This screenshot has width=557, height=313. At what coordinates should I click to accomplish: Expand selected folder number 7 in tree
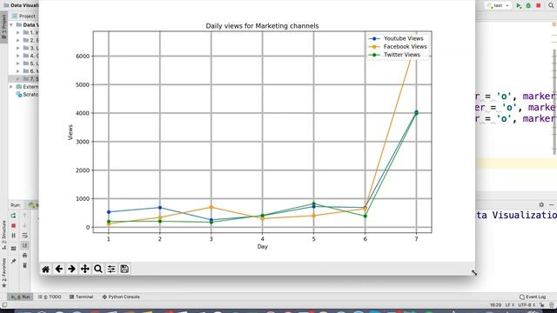(x=18, y=79)
